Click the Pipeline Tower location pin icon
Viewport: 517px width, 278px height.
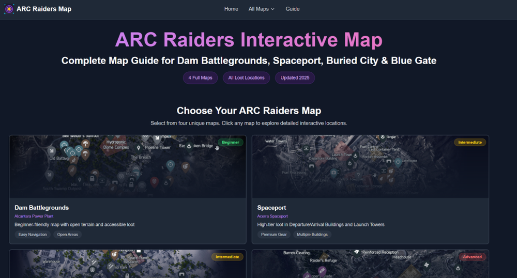(139, 148)
